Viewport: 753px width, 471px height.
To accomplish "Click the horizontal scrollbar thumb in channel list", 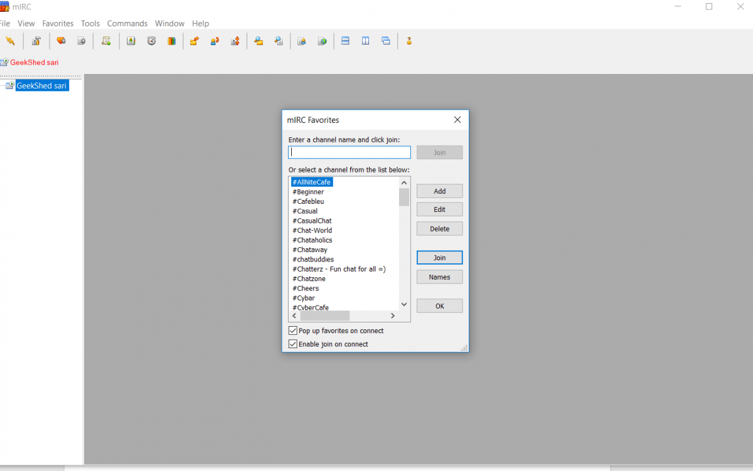I will pyautogui.click(x=325, y=316).
